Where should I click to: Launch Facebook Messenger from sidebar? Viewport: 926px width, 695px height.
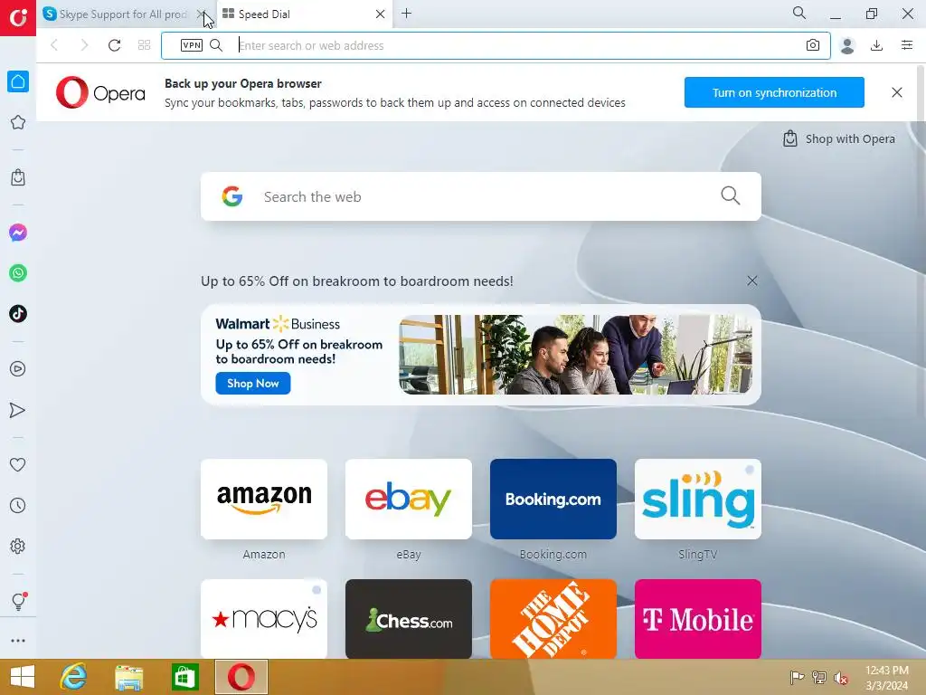[x=18, y=233]
